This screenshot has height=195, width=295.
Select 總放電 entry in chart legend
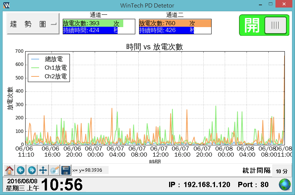click(53, 59)
